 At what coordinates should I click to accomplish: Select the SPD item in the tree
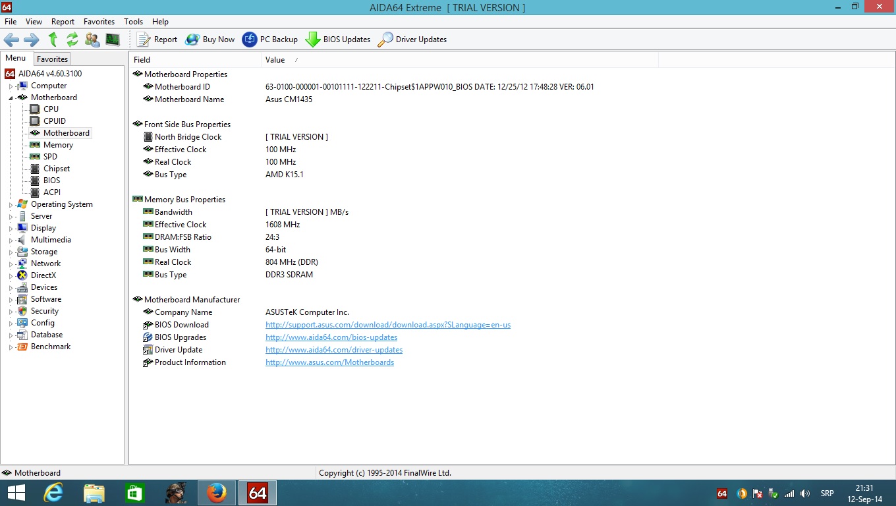[x=50, y=157]
